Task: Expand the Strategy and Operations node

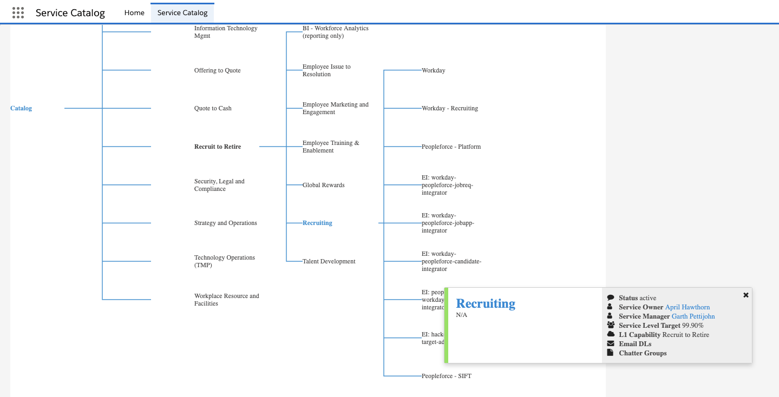Action: pyautogui.click(x=226, y=223)
